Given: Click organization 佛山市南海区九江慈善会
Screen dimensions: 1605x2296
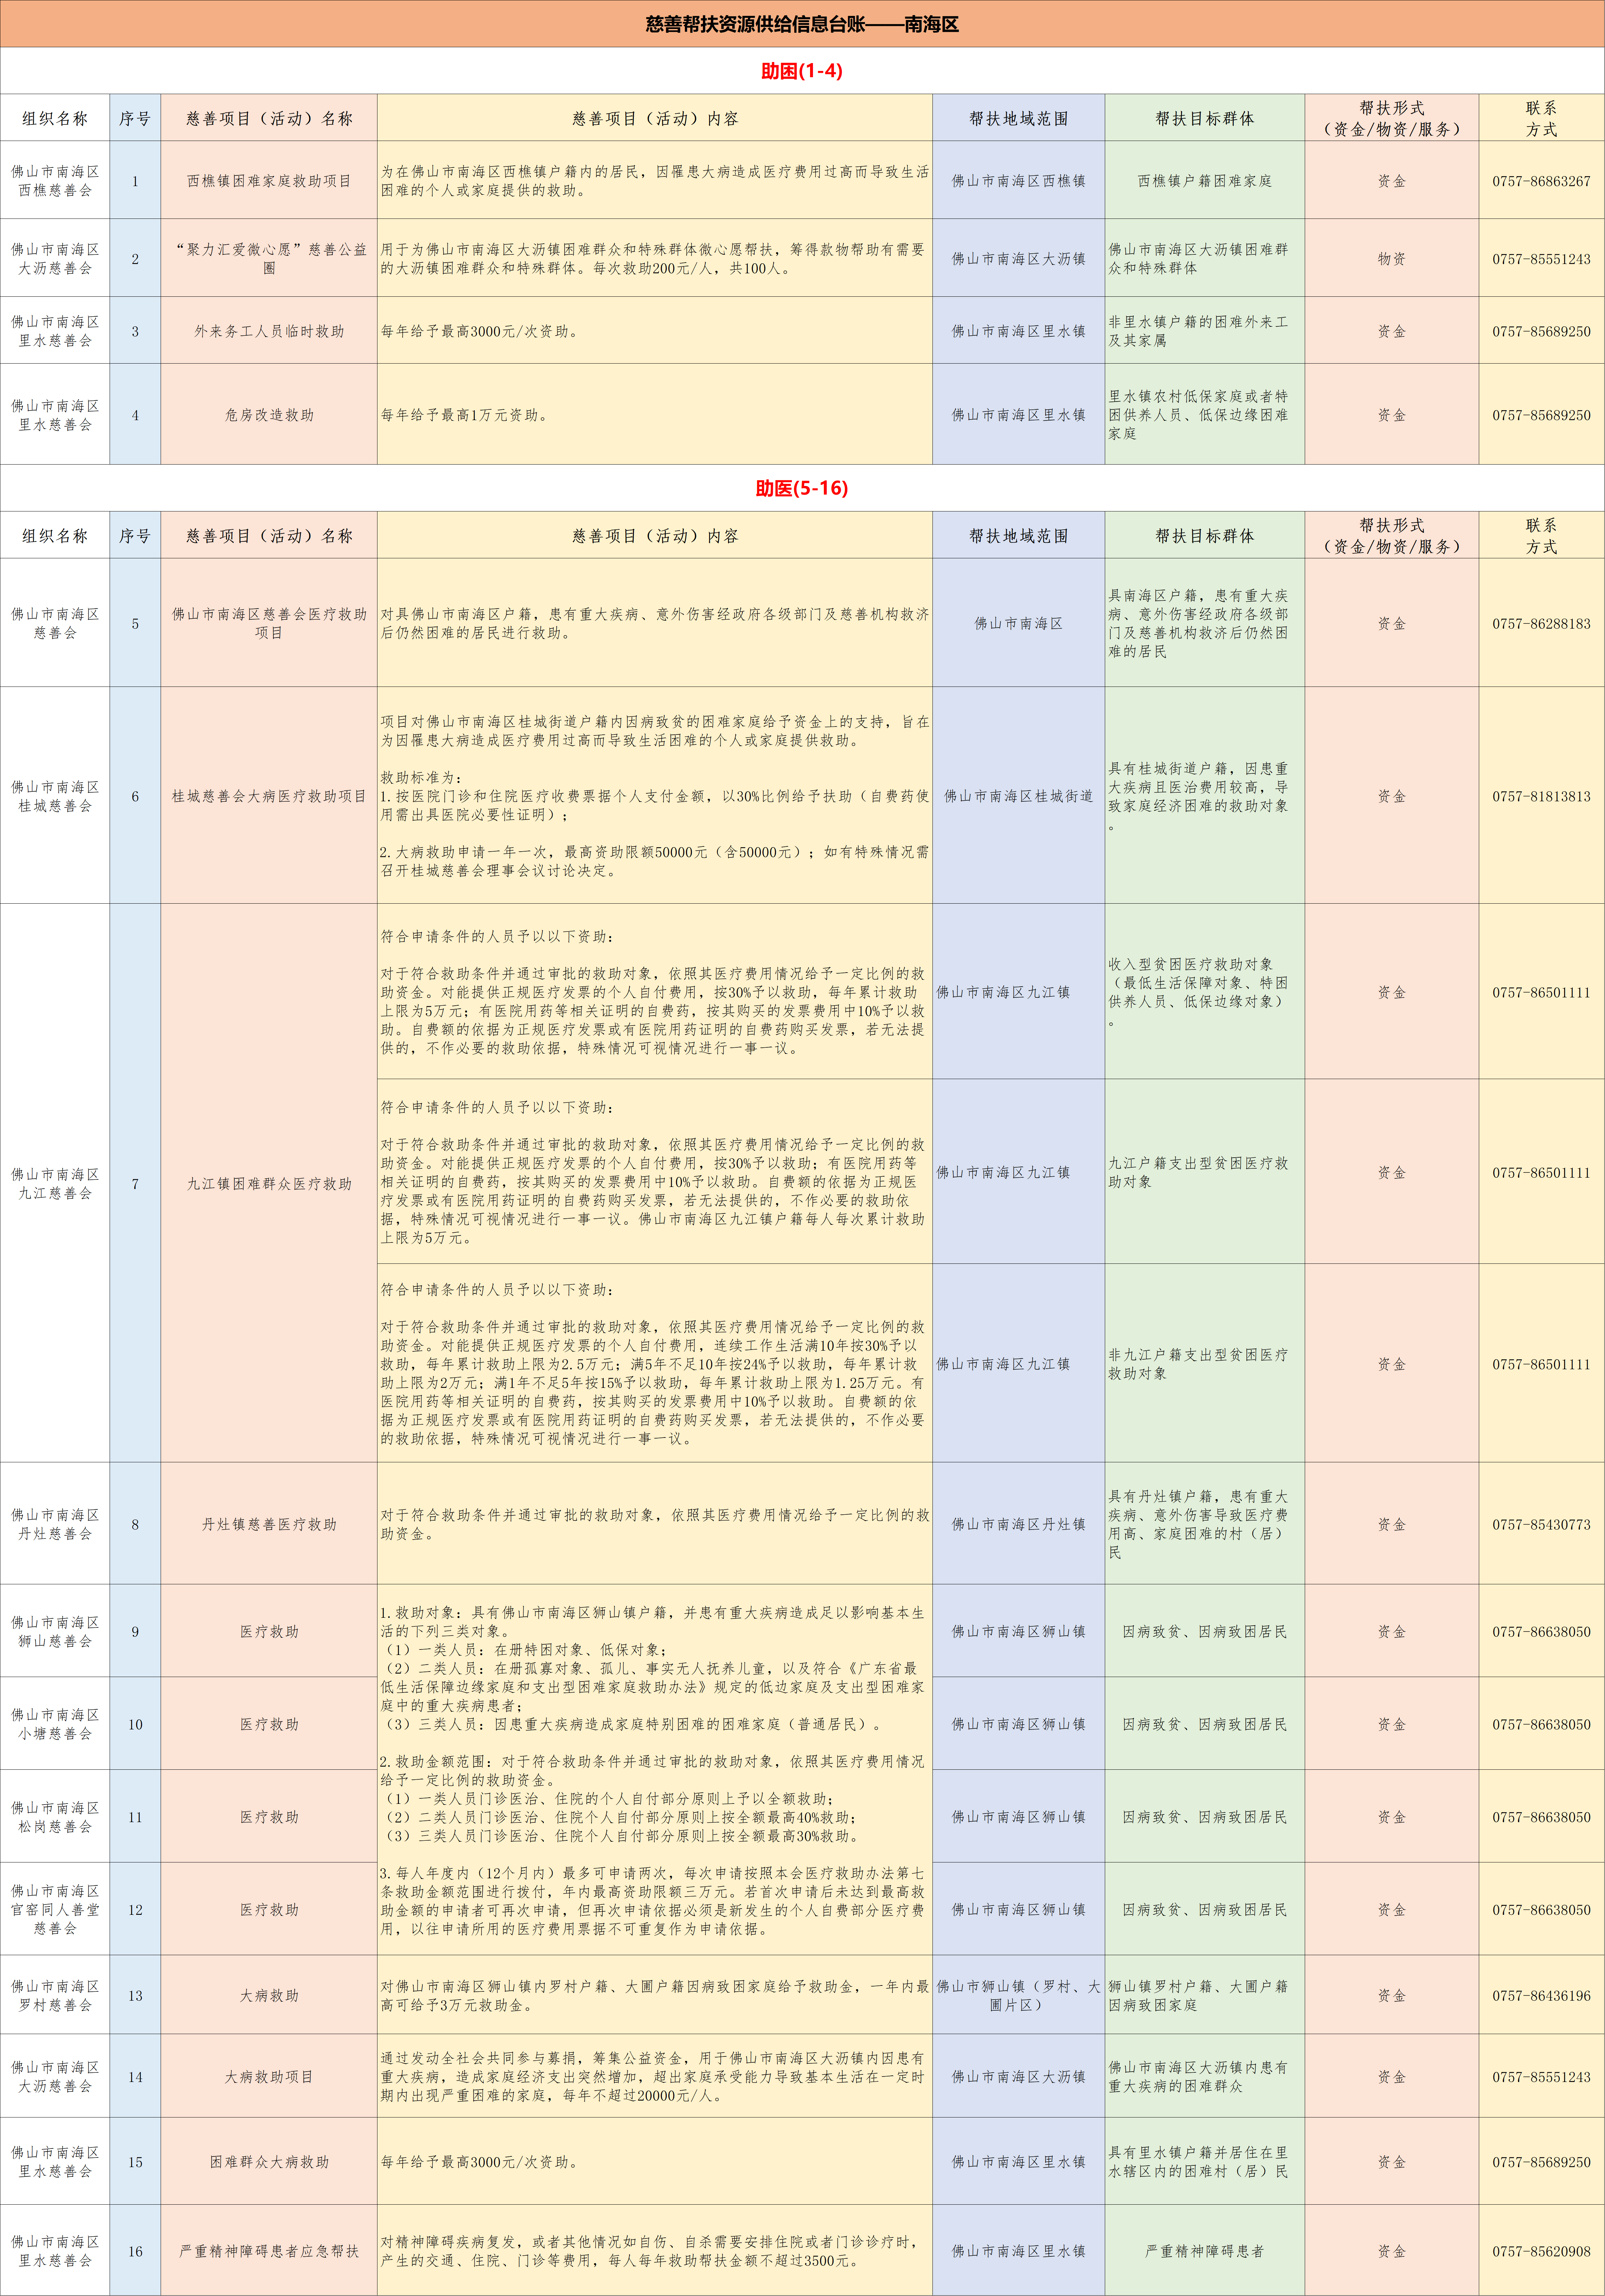Looking at the screenshot, I should (55, 1183).
